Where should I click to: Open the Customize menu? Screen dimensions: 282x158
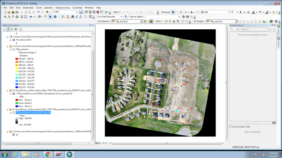point(77,8)
